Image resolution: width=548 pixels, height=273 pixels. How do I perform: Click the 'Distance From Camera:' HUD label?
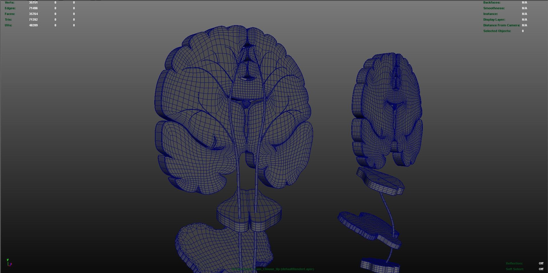[501, 25]
